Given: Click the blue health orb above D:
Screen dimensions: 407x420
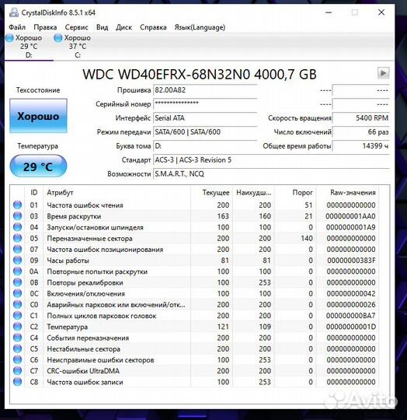Looking at the screenshot, I should click(9, 38).
